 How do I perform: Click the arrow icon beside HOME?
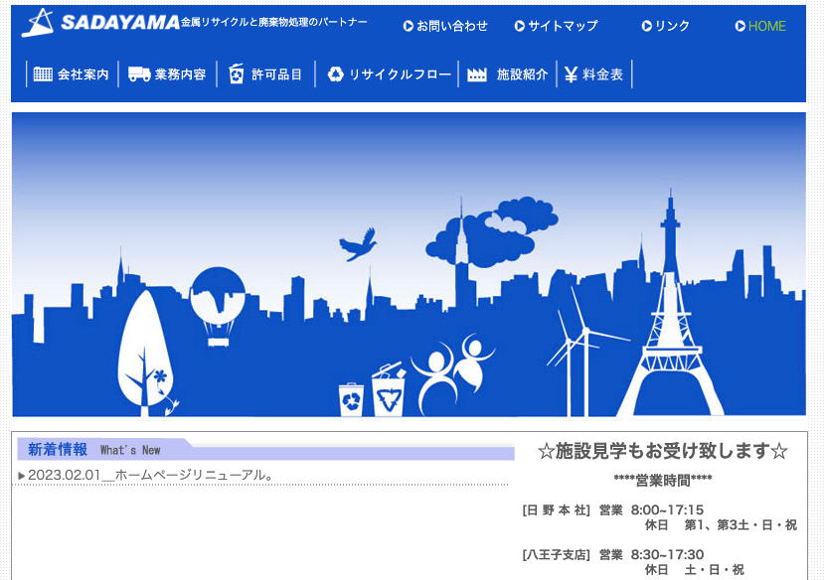tap(740, 27)
